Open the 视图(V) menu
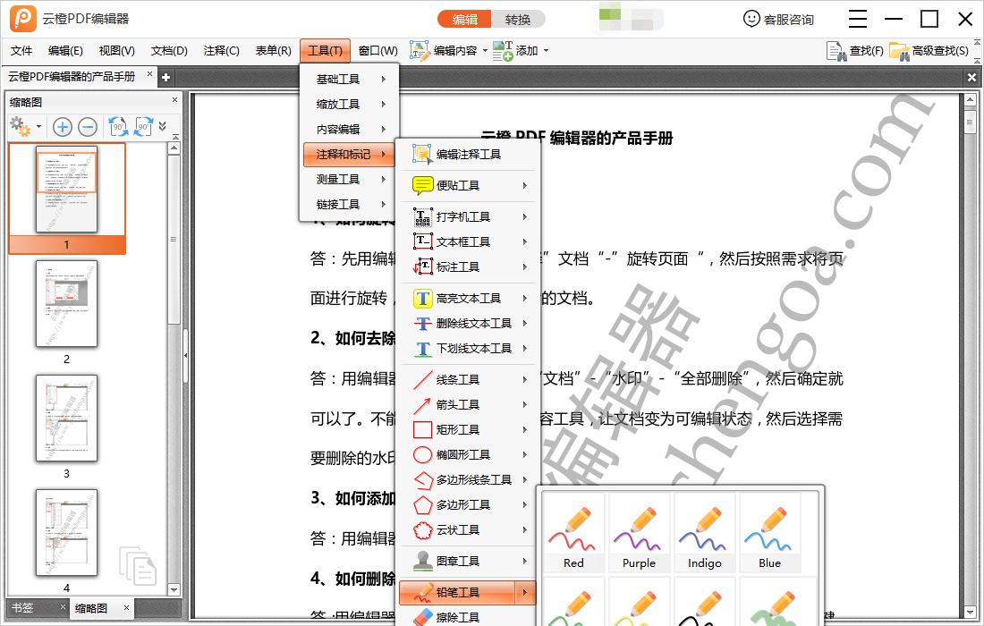The width and height of the screenshot is (984, 626). click(x=116, y=51)
